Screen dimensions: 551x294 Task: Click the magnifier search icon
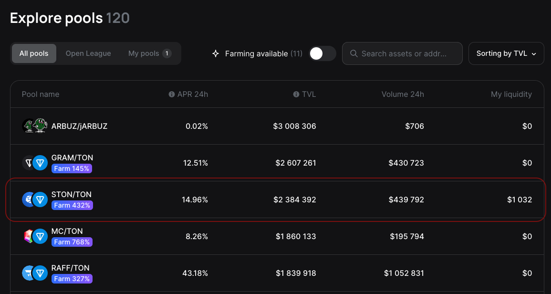click(x=354, y=53)
